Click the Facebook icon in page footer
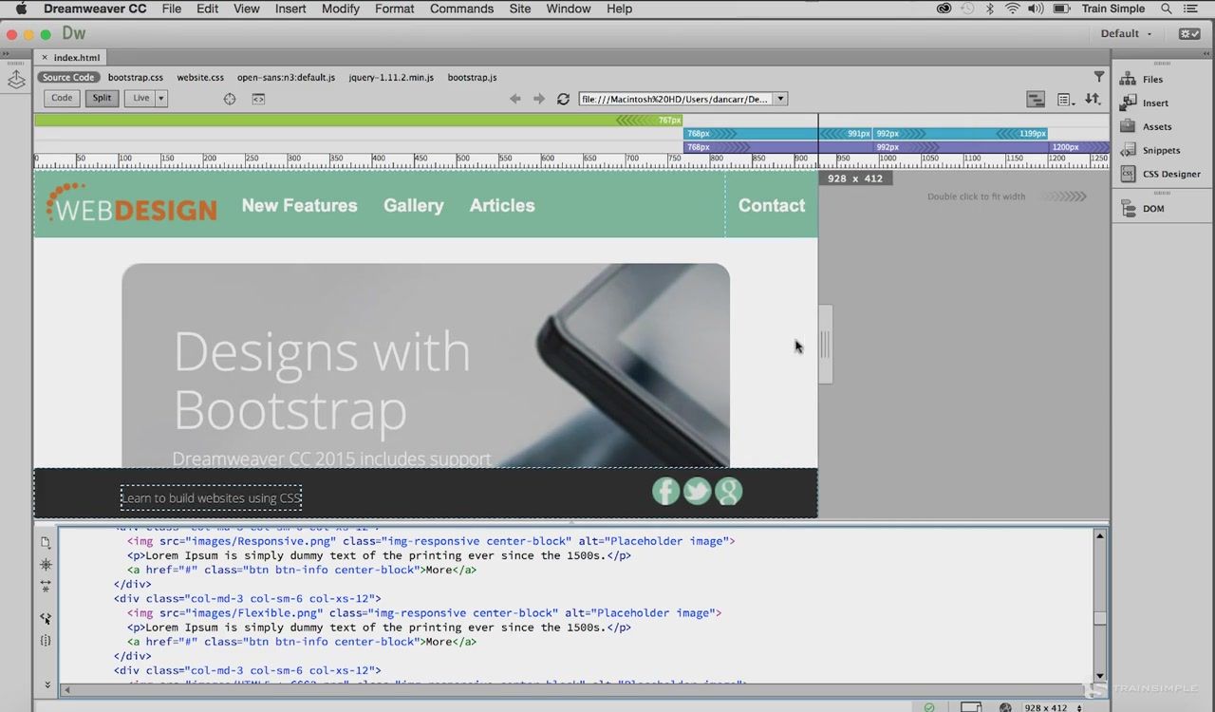The height and width of the screenshot is (712, 1215). click(x=665, y=491)
